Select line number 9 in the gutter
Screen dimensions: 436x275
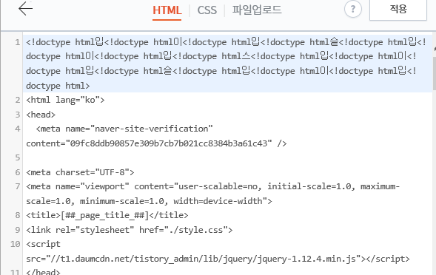tap(18, 230)
